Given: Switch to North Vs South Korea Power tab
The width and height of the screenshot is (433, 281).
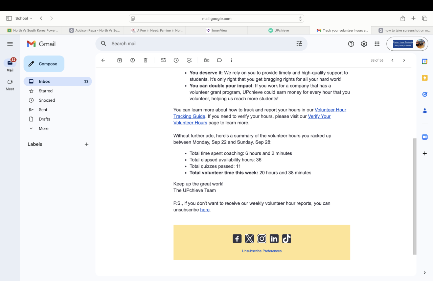Looking at the screenshot, I should click(31, 30).
